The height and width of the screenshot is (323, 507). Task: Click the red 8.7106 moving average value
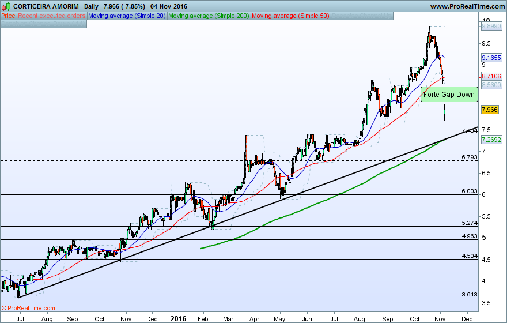click(x=491, y=76)
